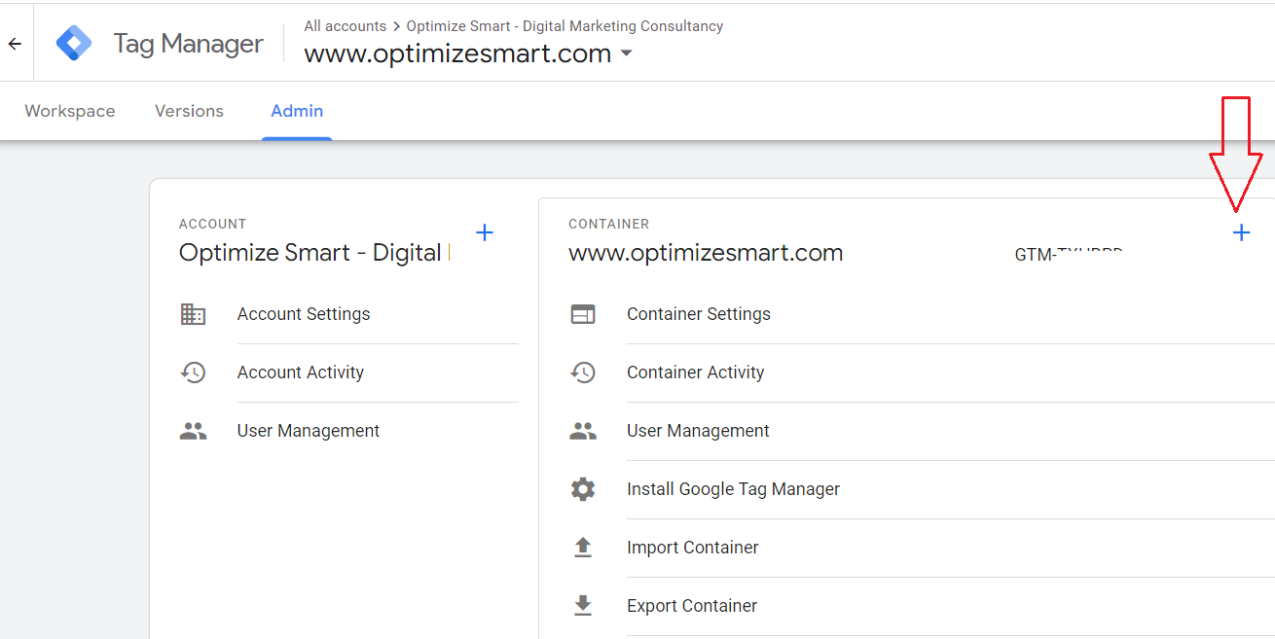
Task: Open the All accounts breadcrumb link
Action: [345, 26]
